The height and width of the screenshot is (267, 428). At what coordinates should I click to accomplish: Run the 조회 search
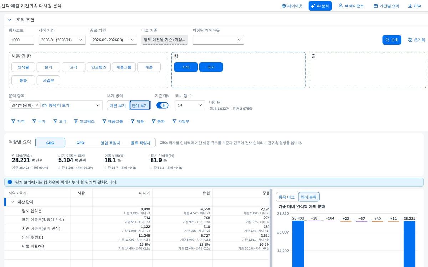point(392,40)
